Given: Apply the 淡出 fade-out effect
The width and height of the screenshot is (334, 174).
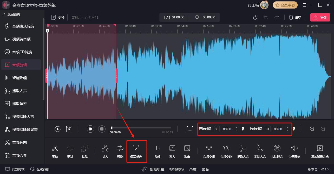Looking at the screenshot, I should tap(187, 151).
